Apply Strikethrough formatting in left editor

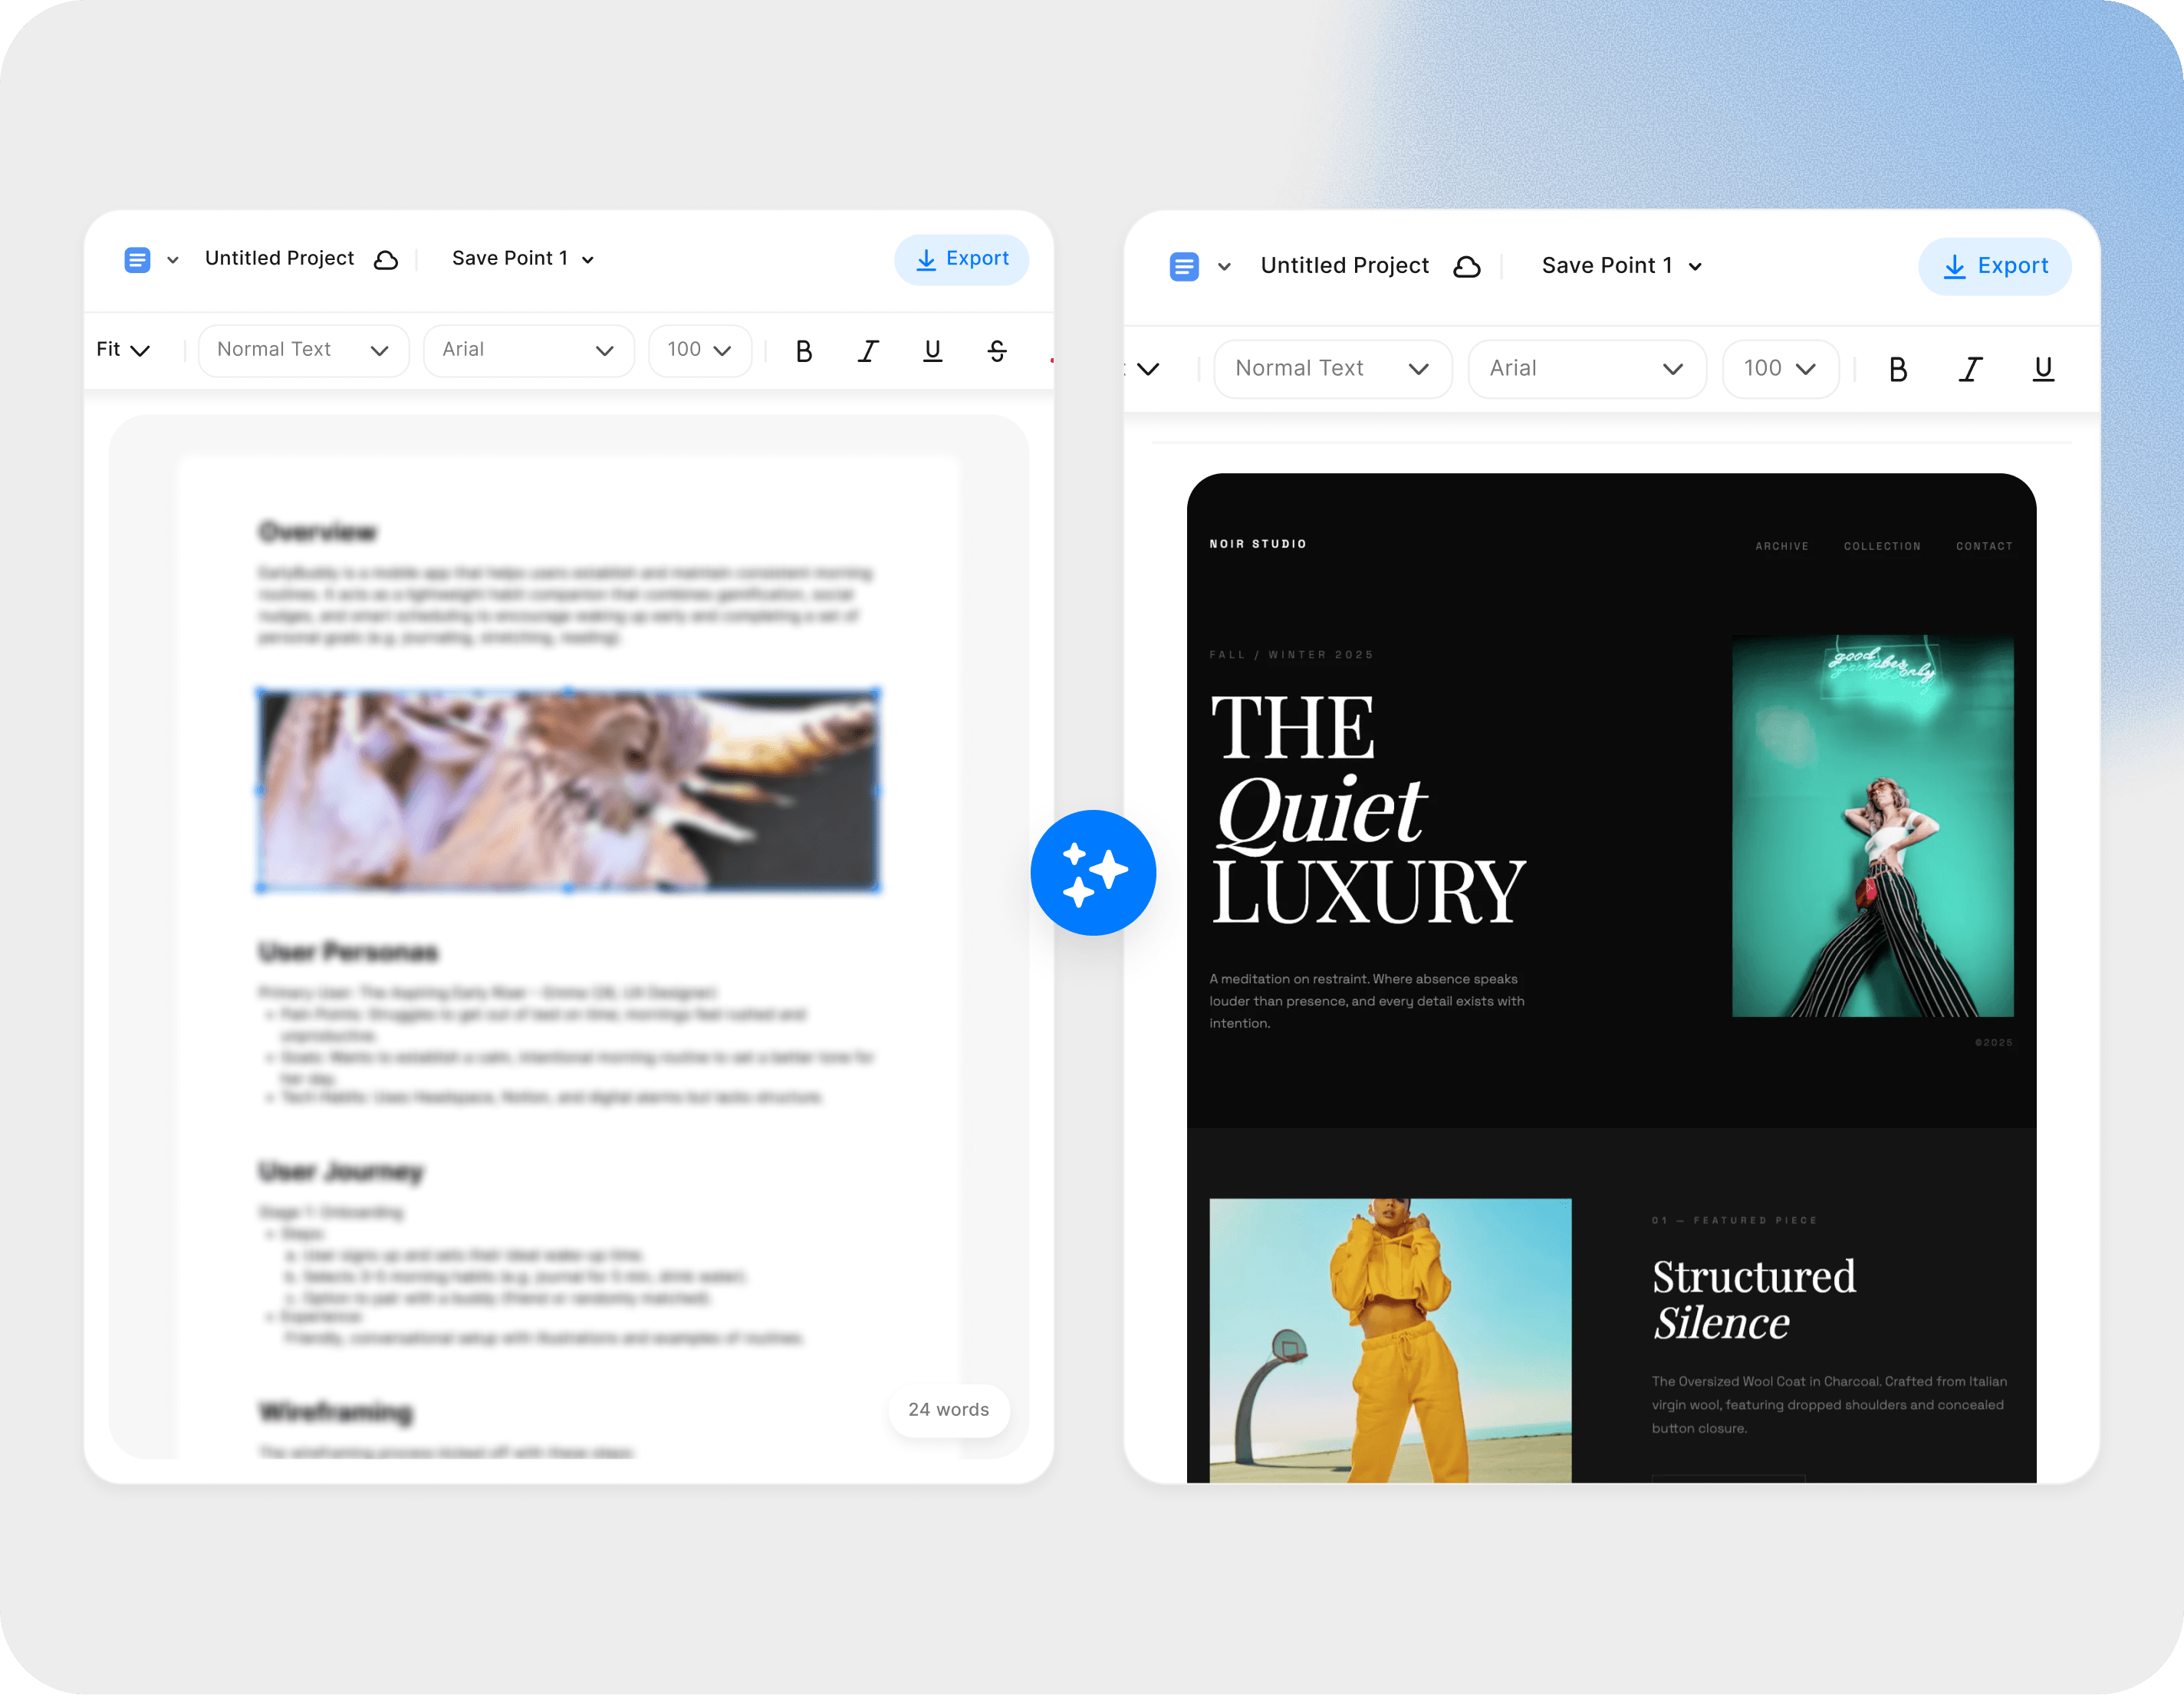click(997, 351)
